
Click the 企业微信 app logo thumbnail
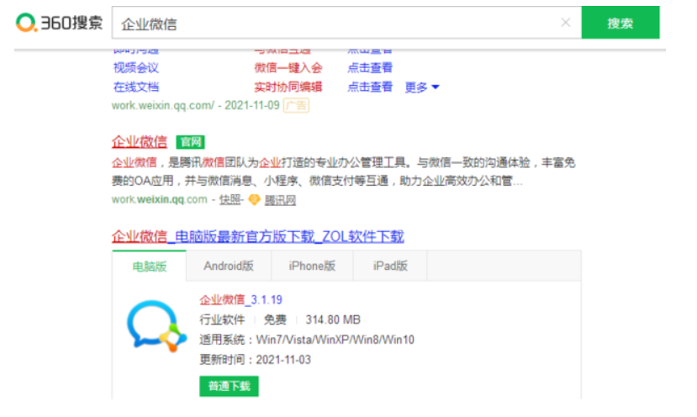click(157, 326)
